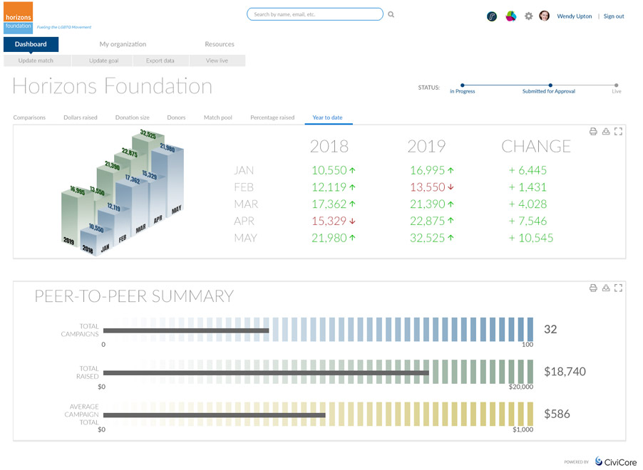Open the settings gear icon
This screenshot has height=470, width=643.
528,16
